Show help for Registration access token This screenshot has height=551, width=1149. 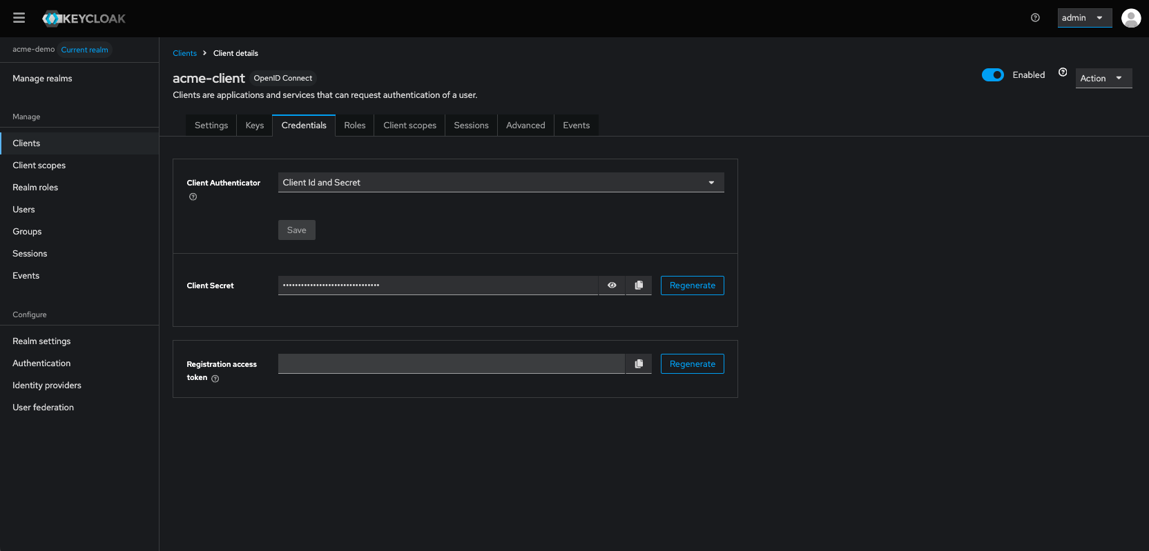(x=215, y=379)
